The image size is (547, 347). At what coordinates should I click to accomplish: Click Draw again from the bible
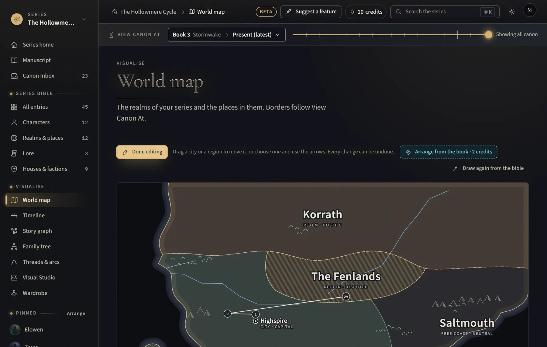click(x=488, y=168)
